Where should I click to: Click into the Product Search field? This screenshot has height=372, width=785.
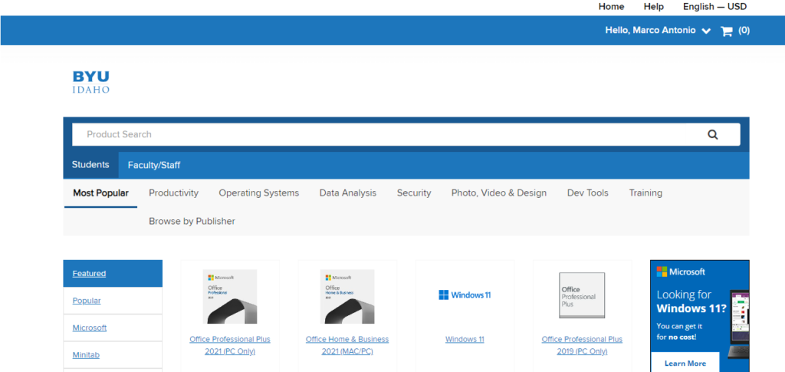(383, 134)
